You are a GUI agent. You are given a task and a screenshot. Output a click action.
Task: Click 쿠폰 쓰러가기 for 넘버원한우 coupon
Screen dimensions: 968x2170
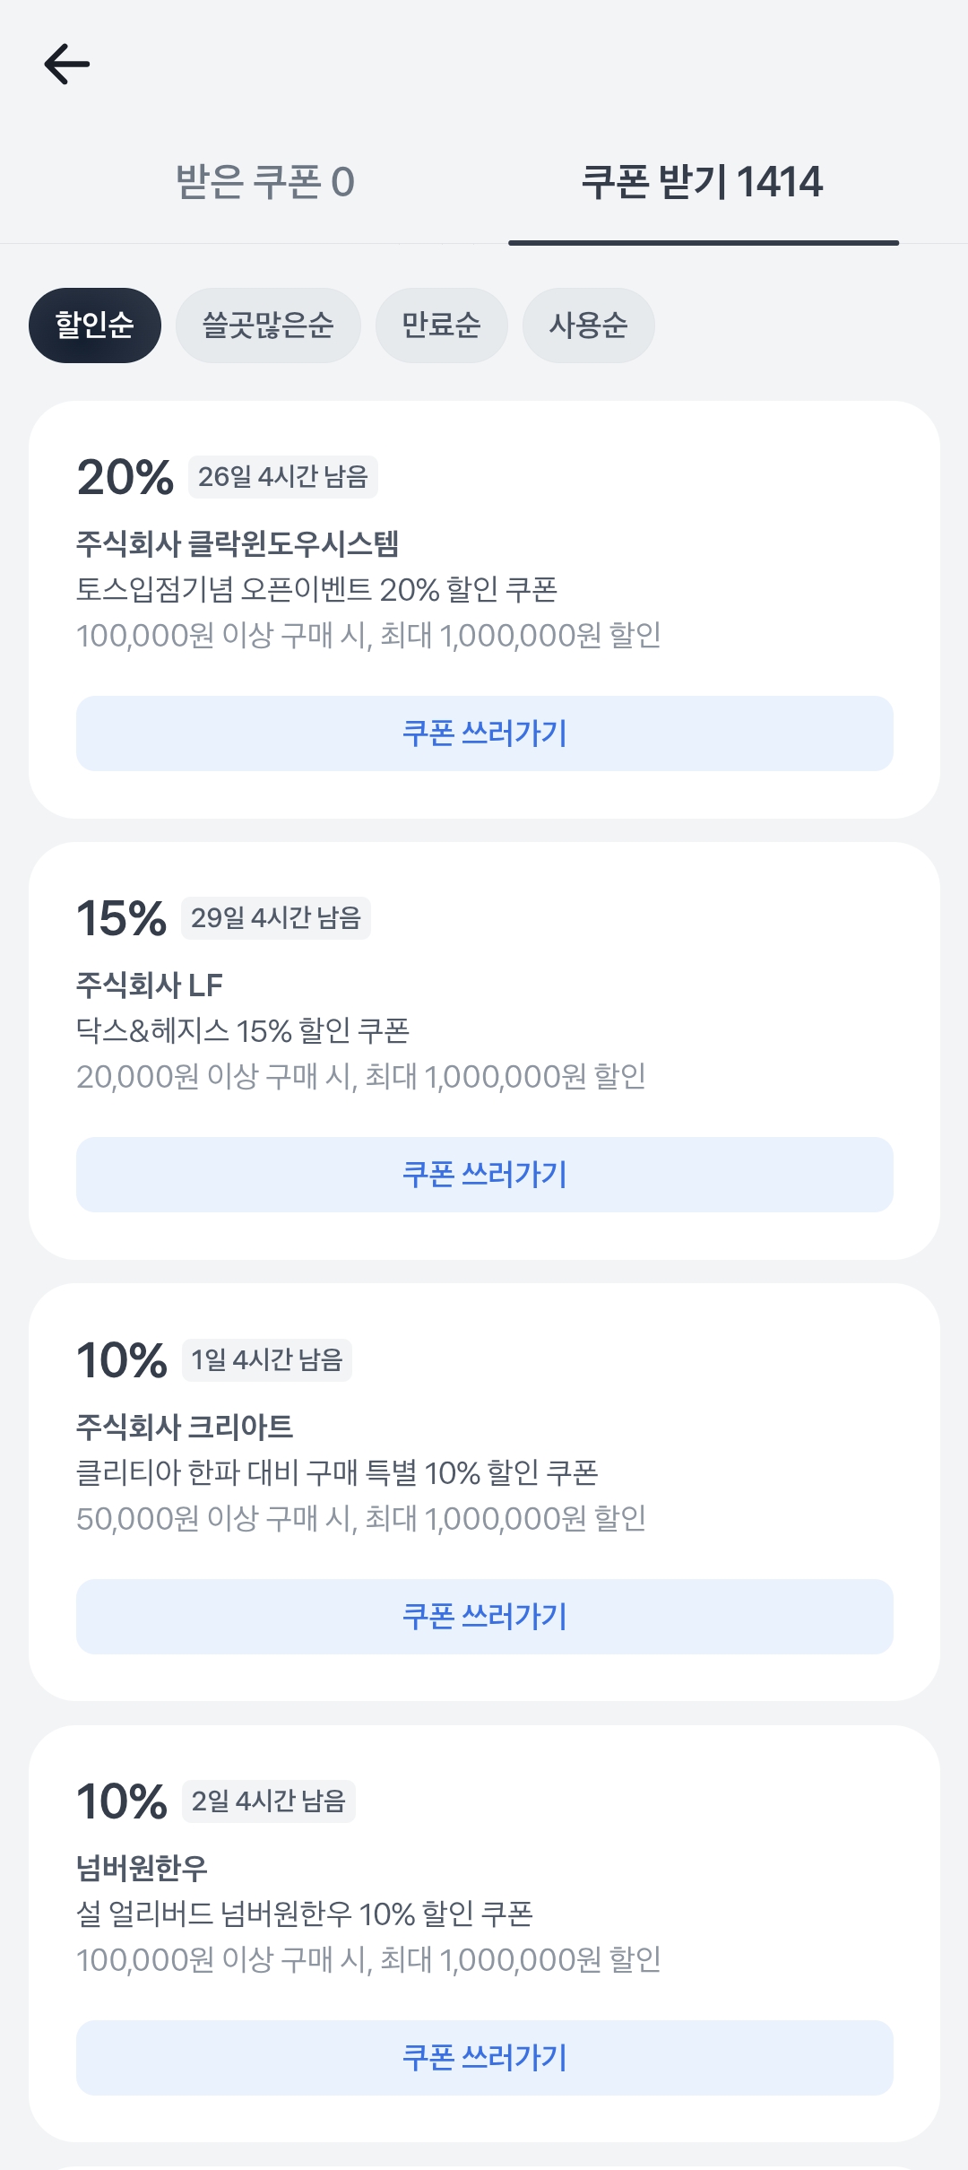point(484,2058)
